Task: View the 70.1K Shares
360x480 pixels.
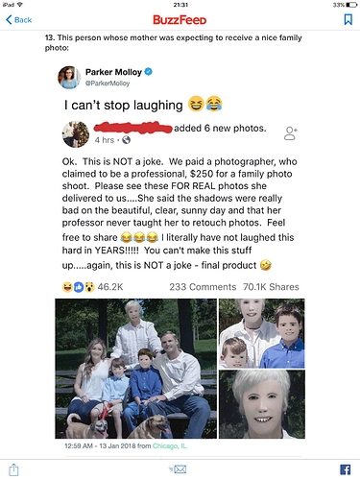Action: pos(271,287)
